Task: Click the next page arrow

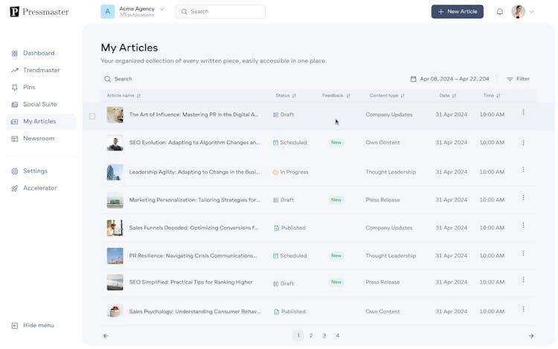Action: 530,336
